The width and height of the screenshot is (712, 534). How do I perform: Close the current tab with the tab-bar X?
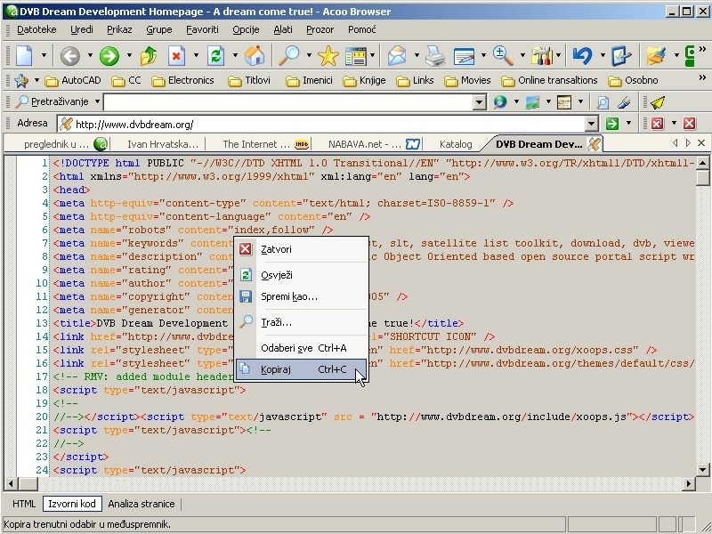point(701,143)
